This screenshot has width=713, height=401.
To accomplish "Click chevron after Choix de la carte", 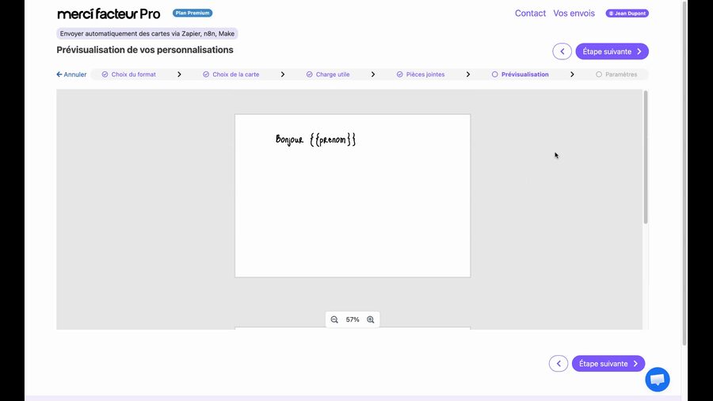I will tap(282, 74).
